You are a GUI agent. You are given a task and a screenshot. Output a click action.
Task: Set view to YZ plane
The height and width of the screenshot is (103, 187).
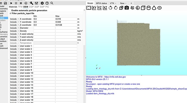[x=99, y=8]
